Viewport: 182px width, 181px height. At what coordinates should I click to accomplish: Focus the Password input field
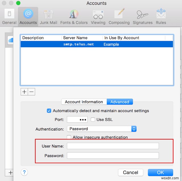[x=113, y=155]
